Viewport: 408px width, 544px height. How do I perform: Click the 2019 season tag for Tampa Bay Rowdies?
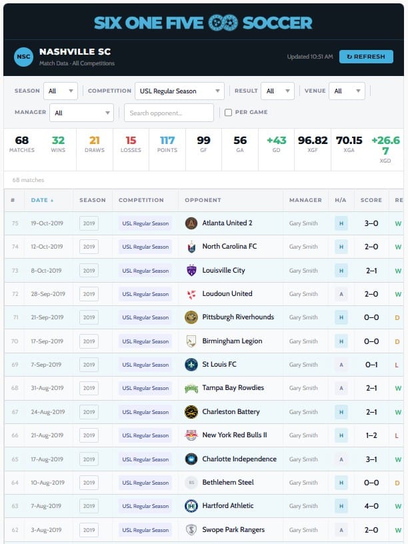click(x=89, y=388)
